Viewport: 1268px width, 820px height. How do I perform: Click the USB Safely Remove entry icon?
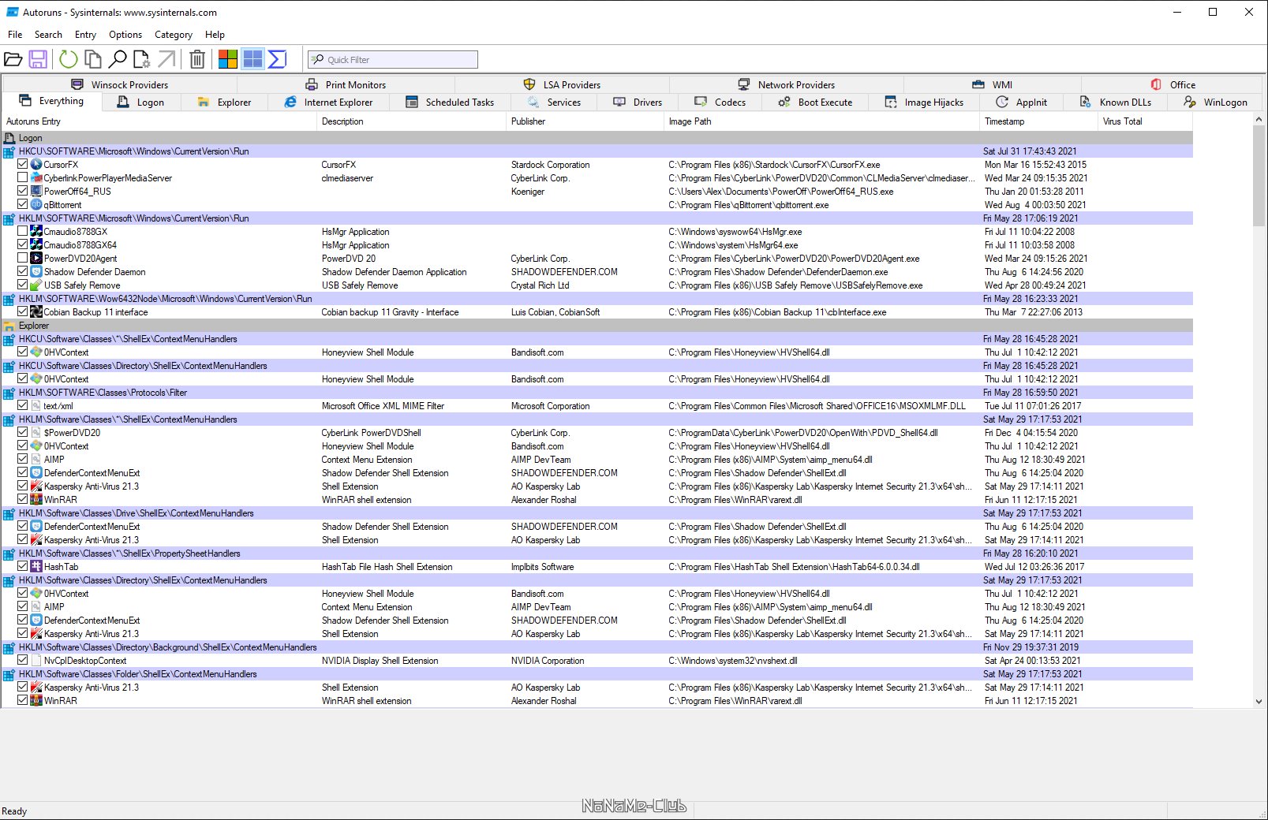point(36,285)
